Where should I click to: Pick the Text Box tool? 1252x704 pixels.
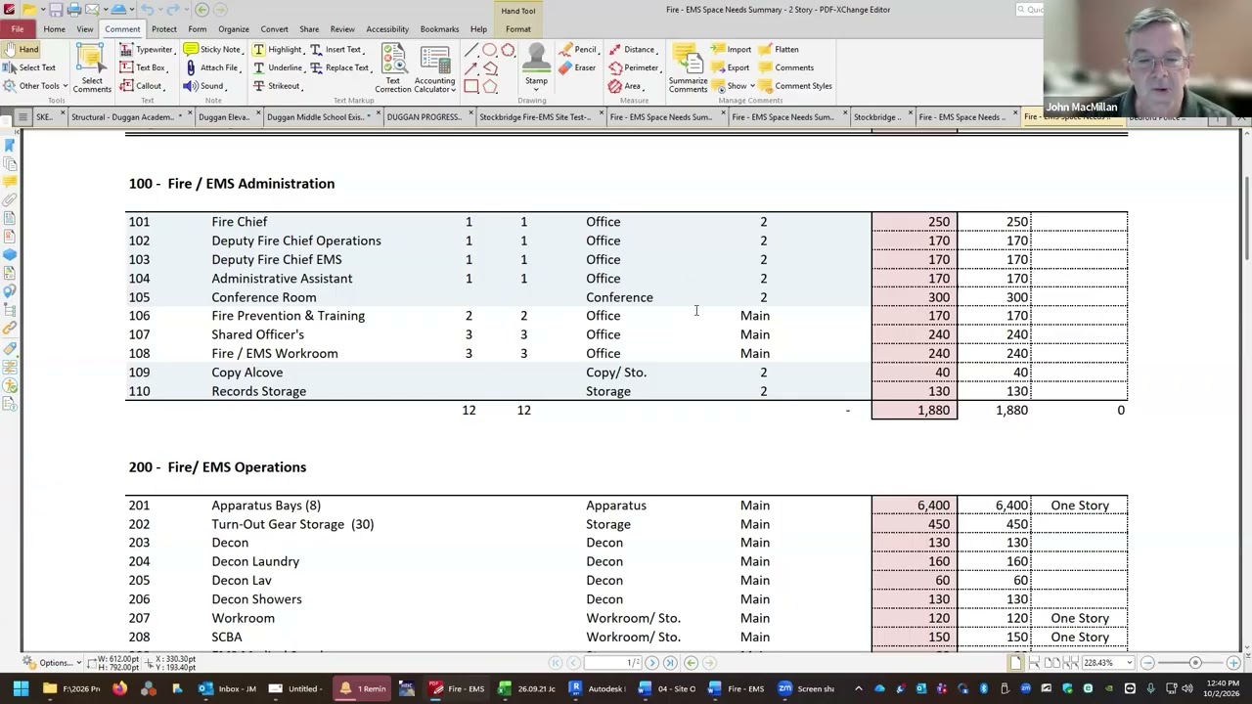coord(143,67)
